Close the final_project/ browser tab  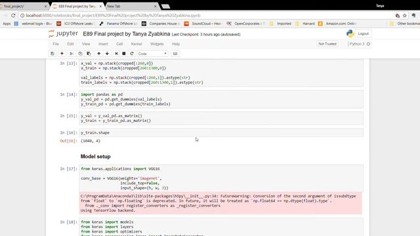(x=45, y=6)
